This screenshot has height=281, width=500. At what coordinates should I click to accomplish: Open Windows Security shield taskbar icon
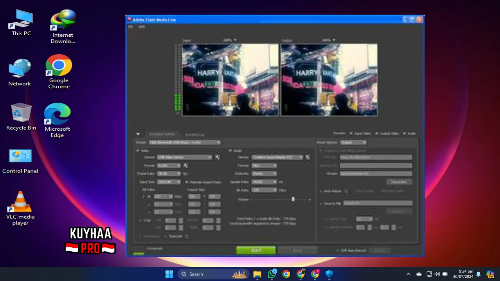pyautogui.click(x=329, y=274)
